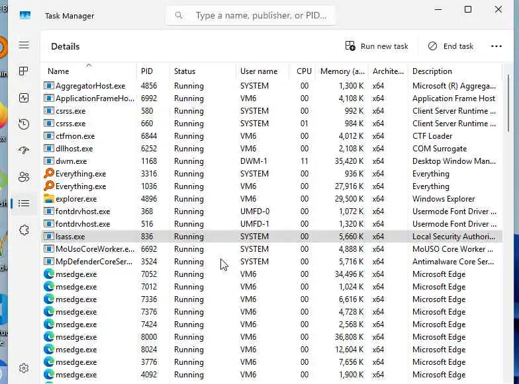Open App history page in sidebar
This screenshot has height=384, width=519.
click(24, 124)
